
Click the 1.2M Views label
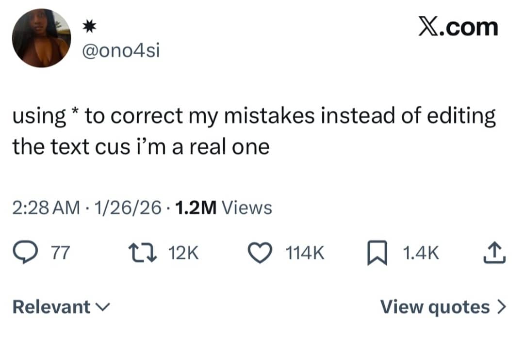tap(222, 208)
